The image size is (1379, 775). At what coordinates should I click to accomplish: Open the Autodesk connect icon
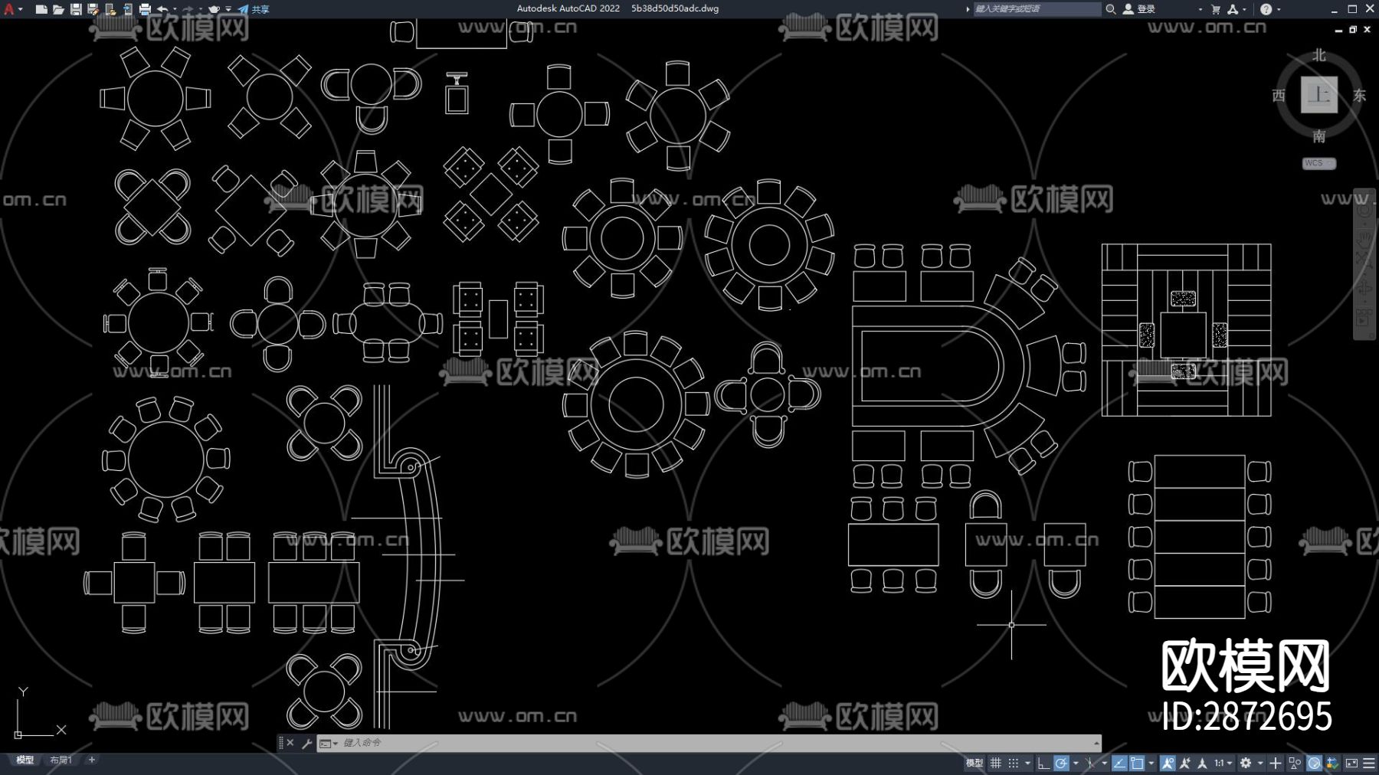[1233, 9]
